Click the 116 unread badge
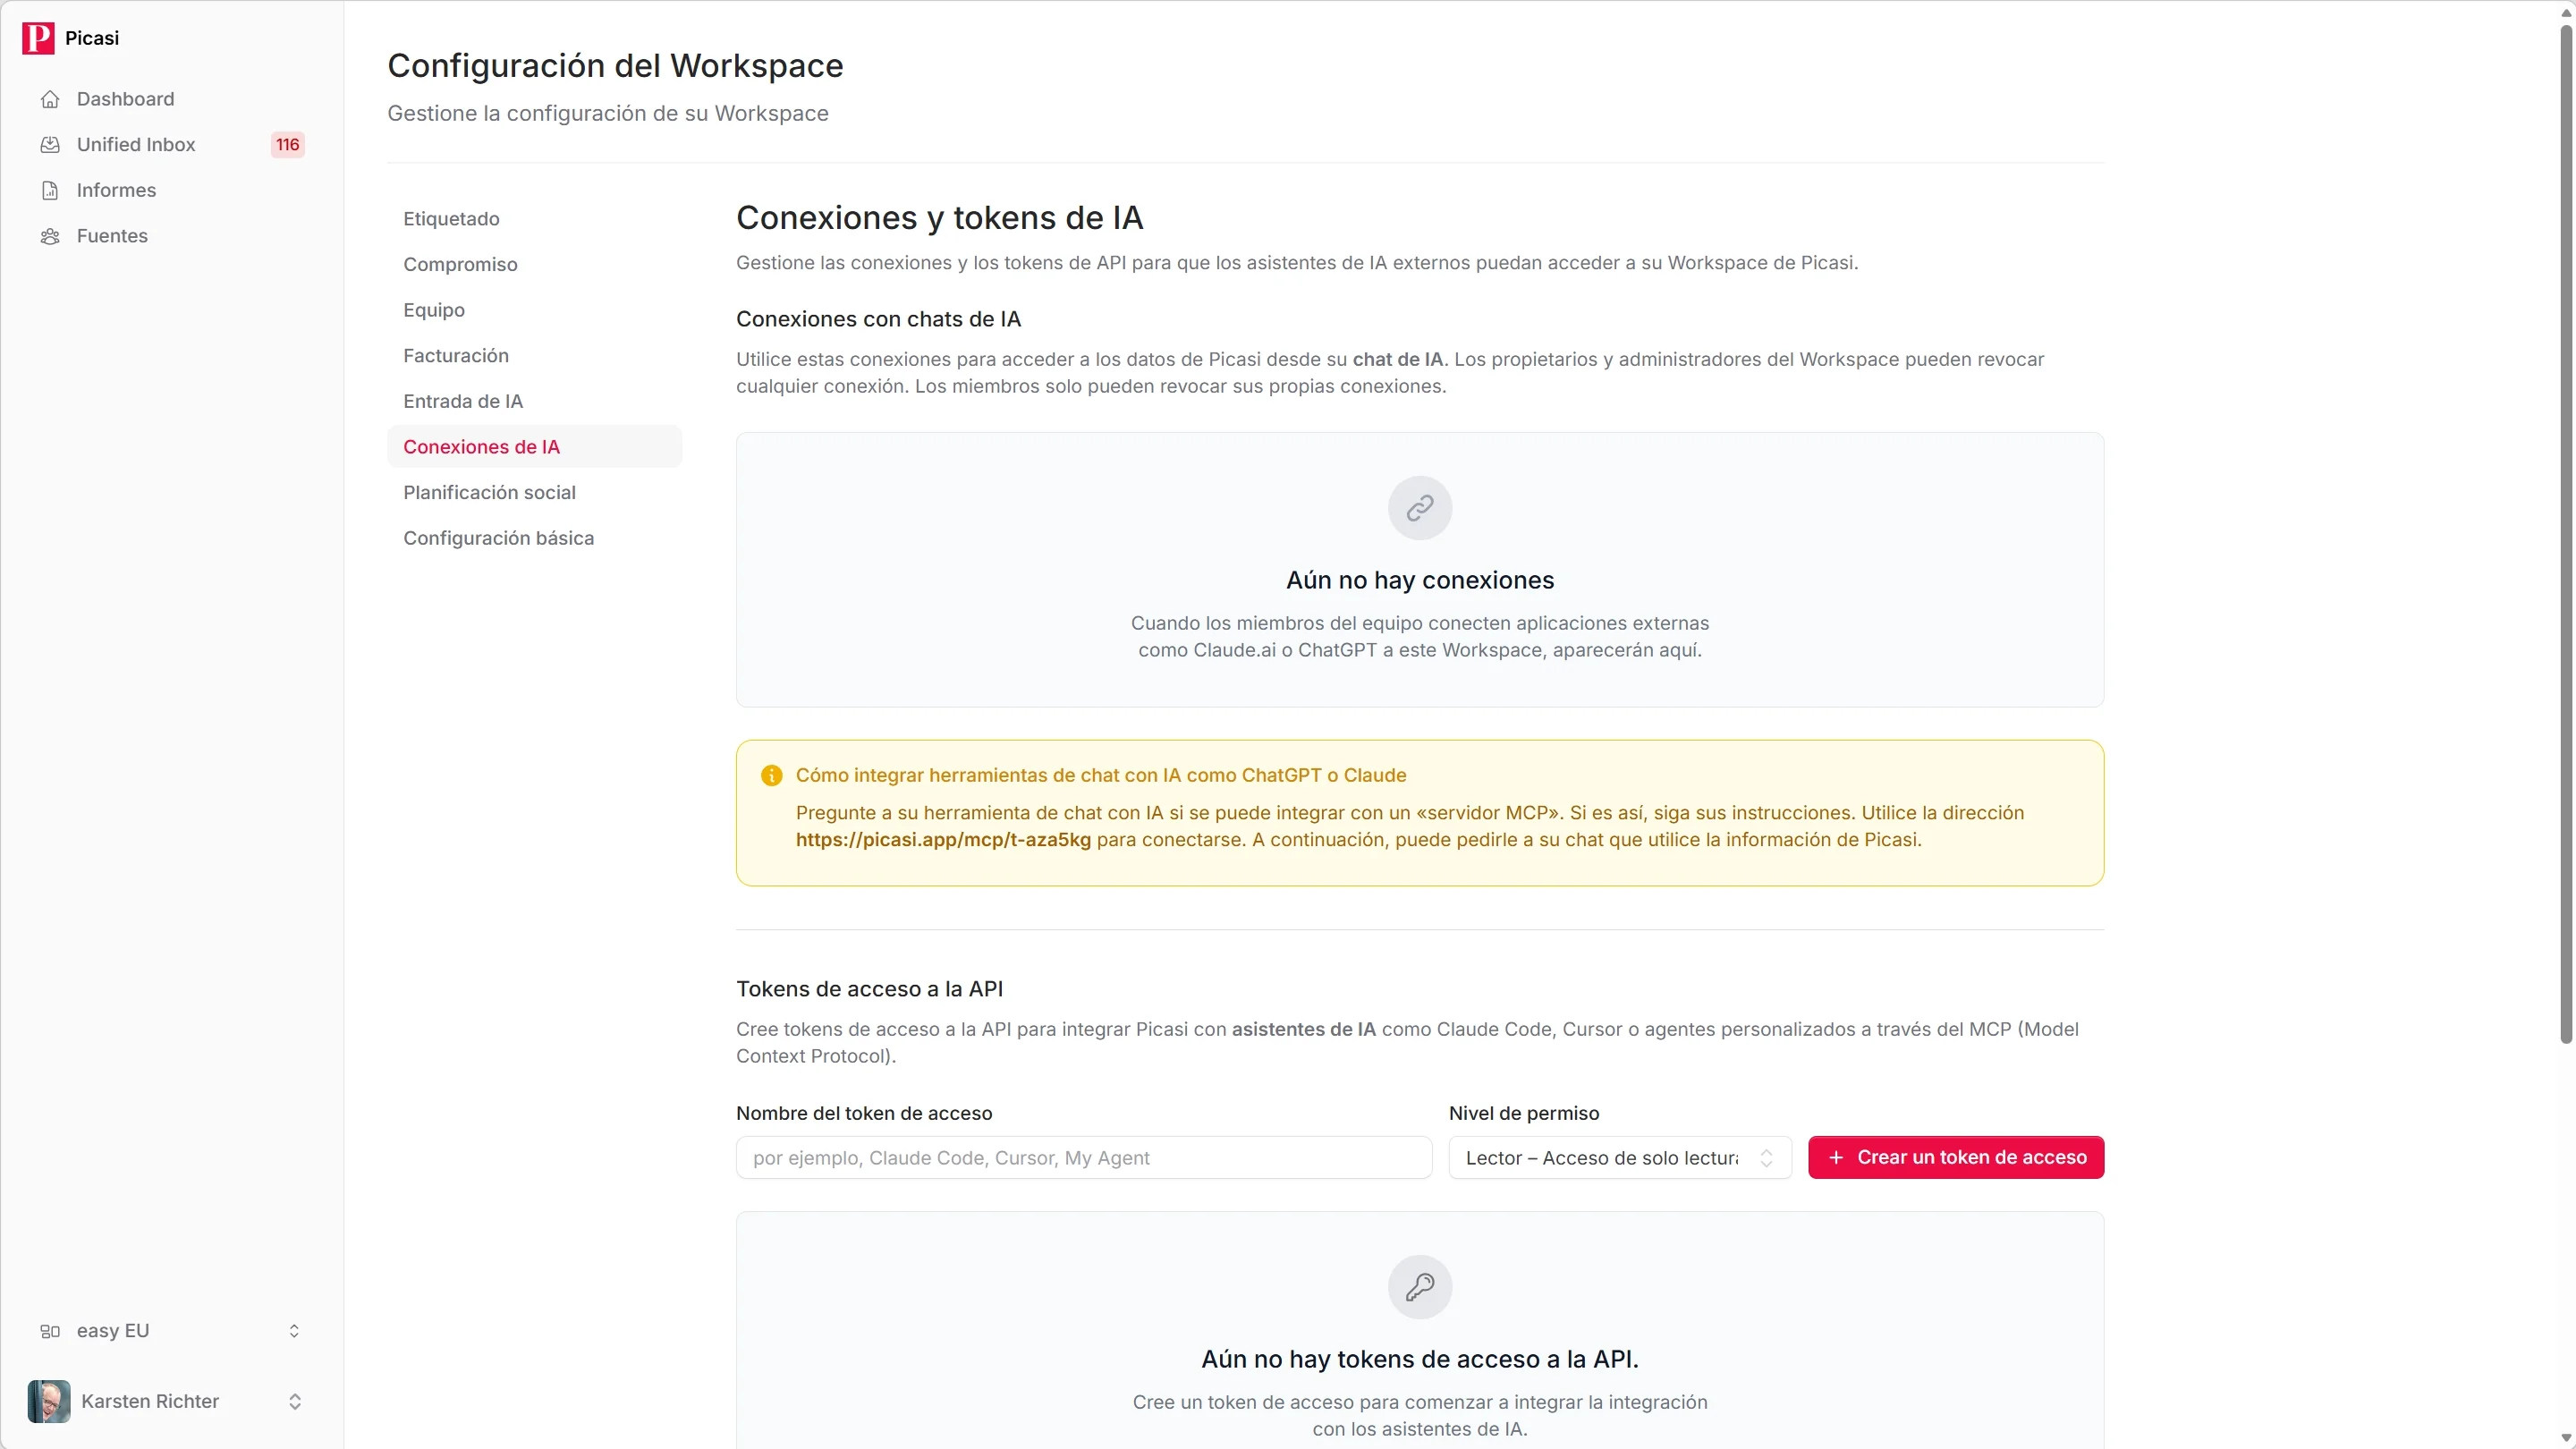The image size is (2576, 1449). click(x=288, y=145)
